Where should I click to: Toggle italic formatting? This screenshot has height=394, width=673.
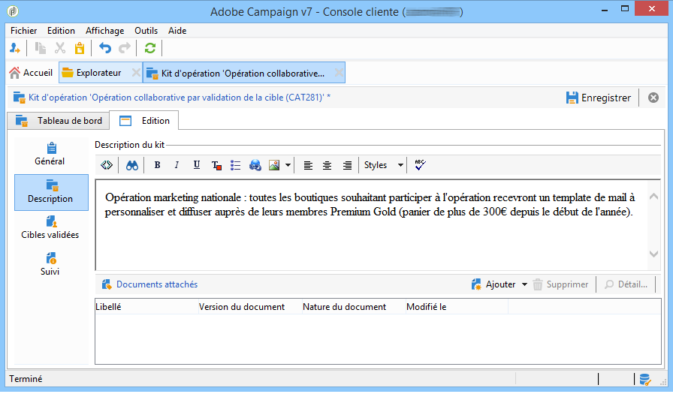point(177,165)
